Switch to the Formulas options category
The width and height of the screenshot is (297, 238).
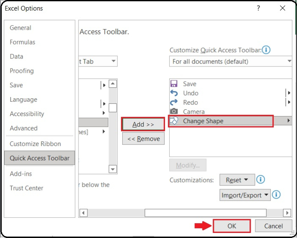click(x=22, y=42)
